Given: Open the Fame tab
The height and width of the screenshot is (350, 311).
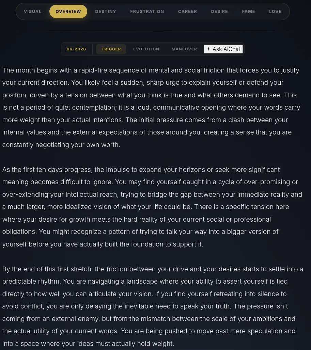Looking at the screenshot, I should [248, 11].
